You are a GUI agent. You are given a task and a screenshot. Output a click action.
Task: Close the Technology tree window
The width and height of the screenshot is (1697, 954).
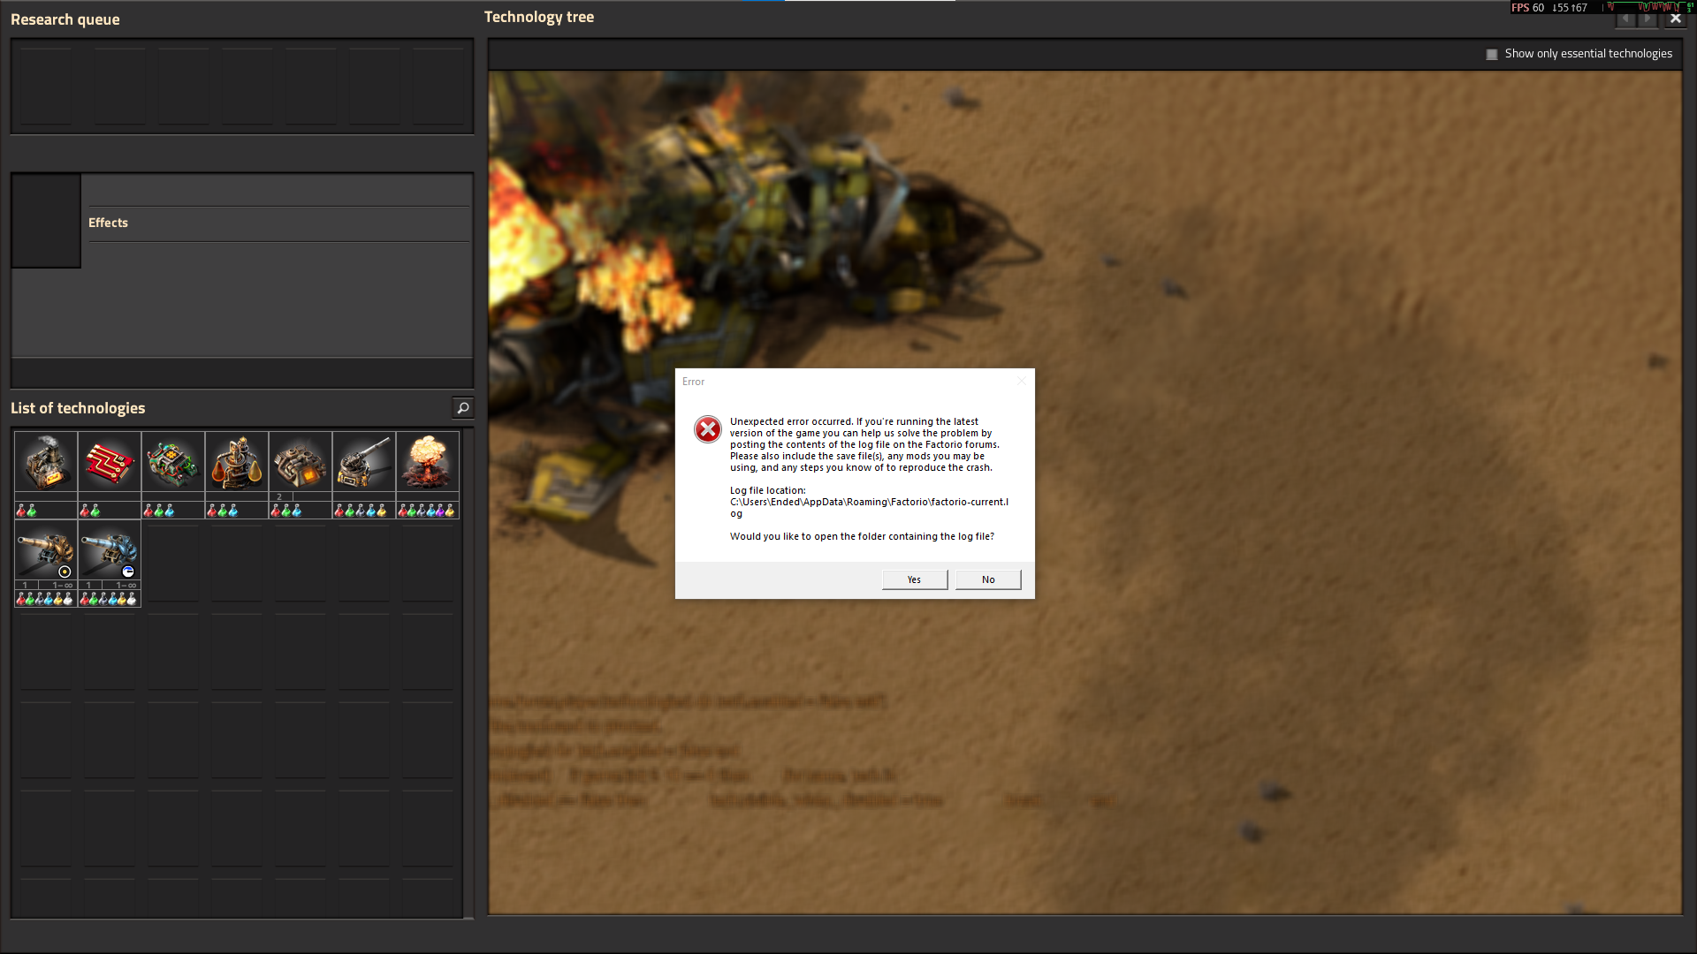pyautogui.click(x=1675, y=19)
